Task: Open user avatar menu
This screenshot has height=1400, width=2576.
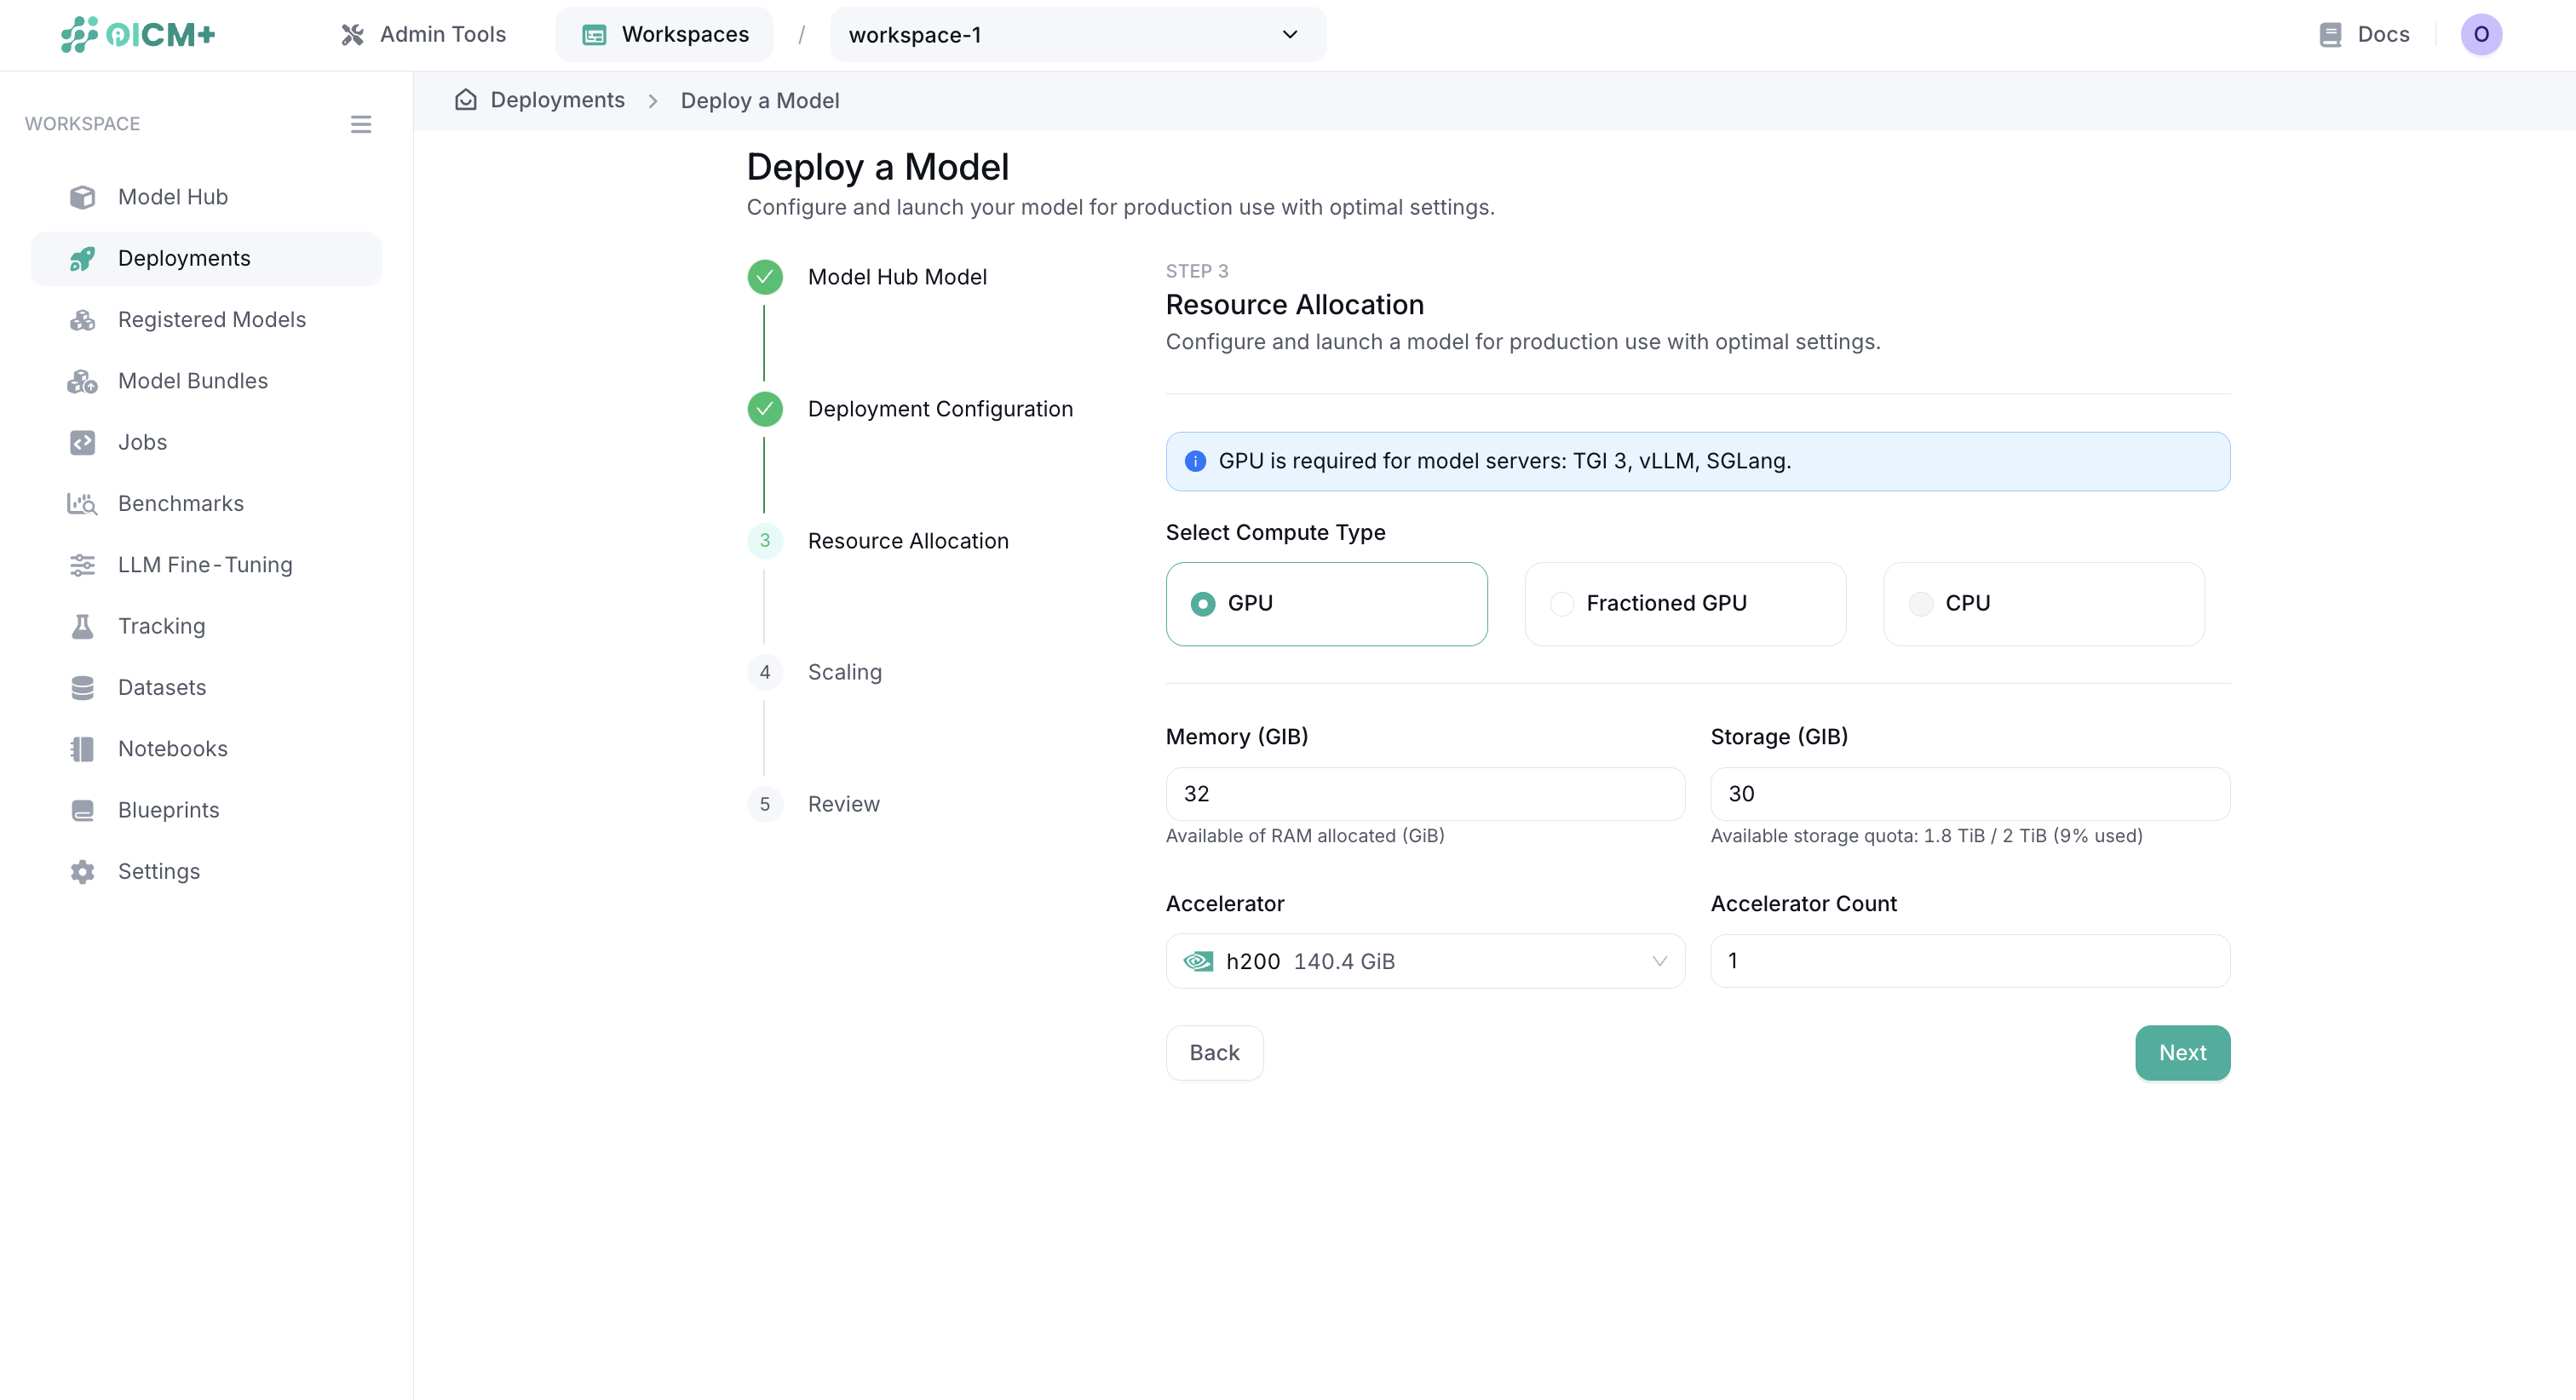Action: point(2480,34)
